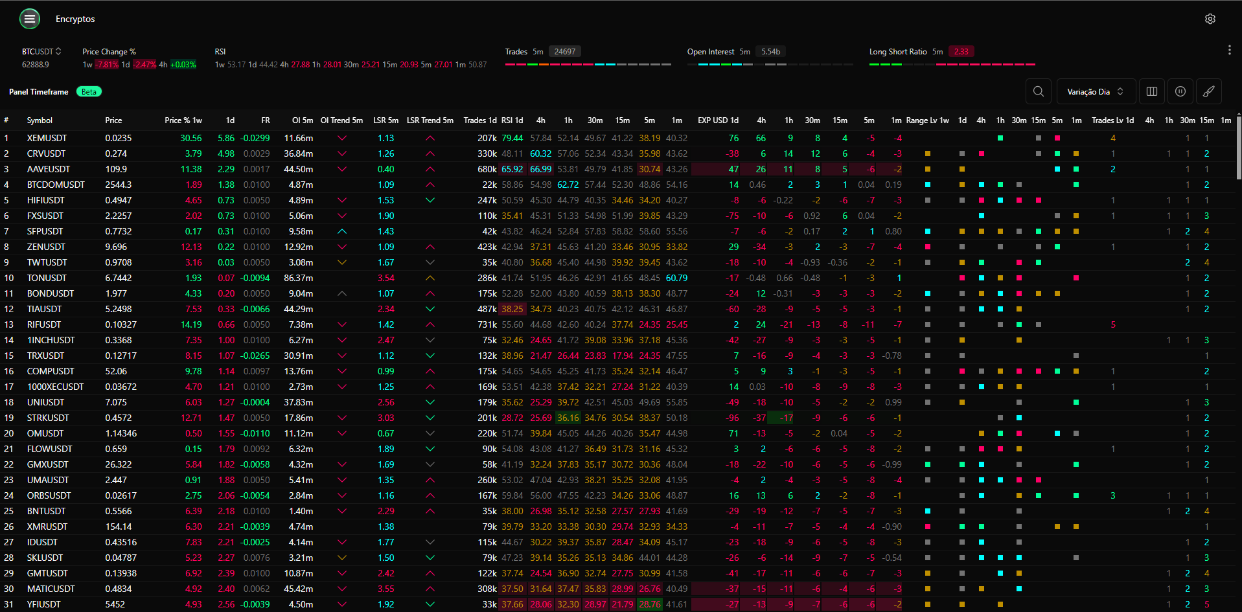The image size is (1242, 612).
Task: Open the AAVEUSDT symbol row
Action: pyautogui.click(x=48, y=169)
